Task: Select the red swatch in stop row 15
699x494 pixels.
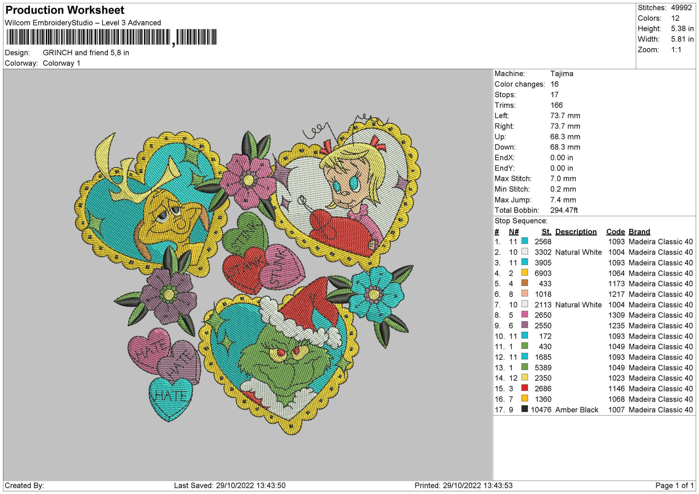Action: tap(524, 389)
